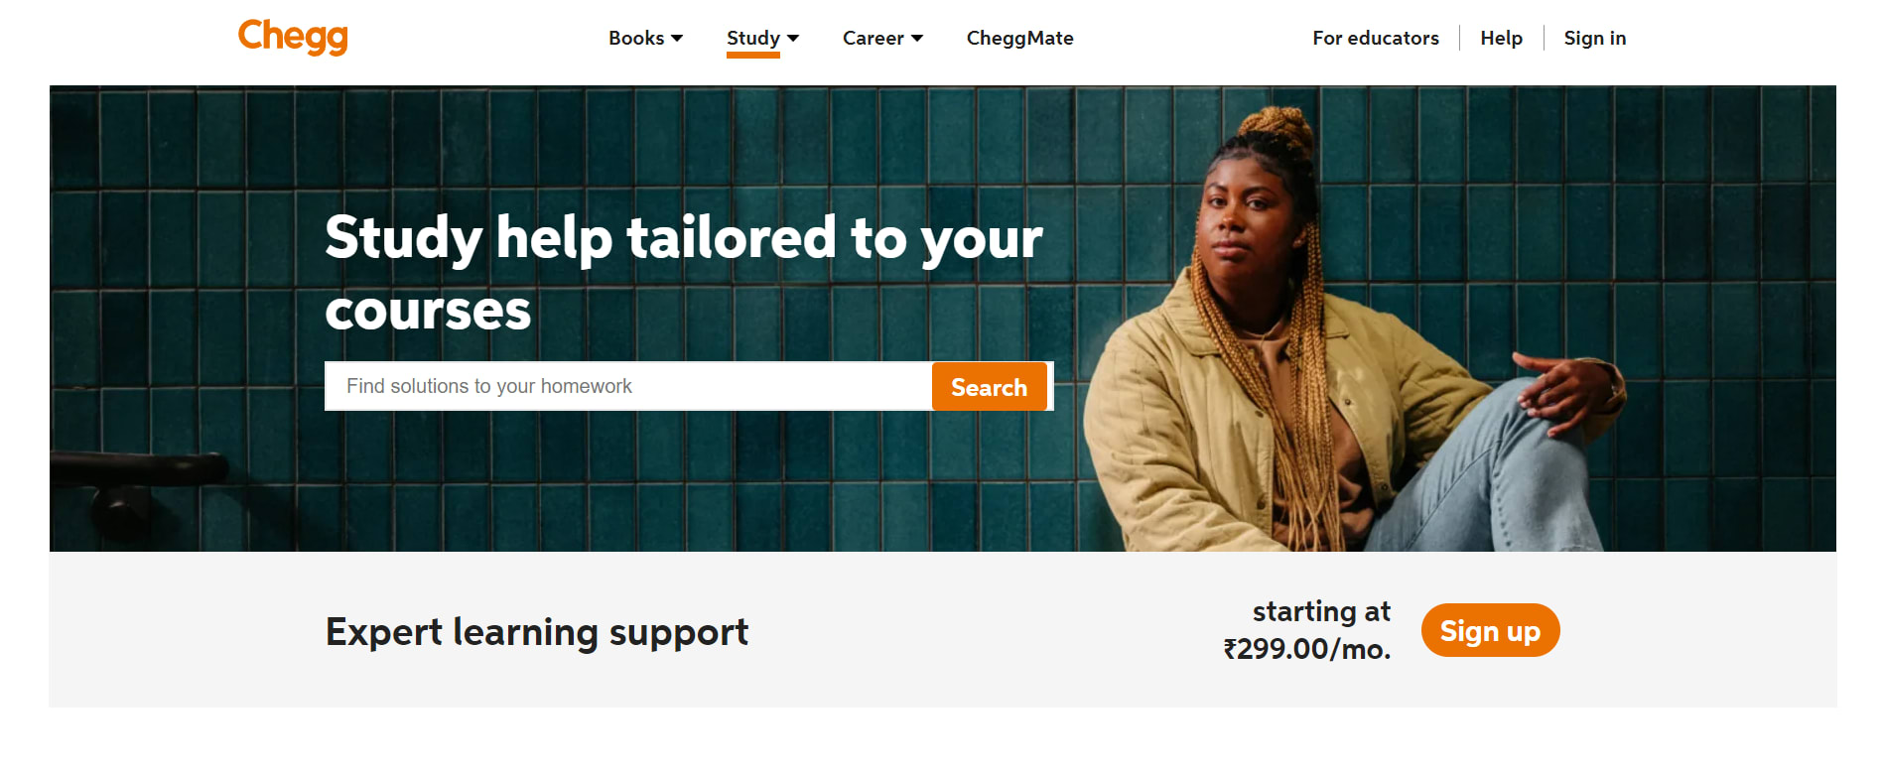
Task: Click the Expert learning support heading
Action: [537, 632]
